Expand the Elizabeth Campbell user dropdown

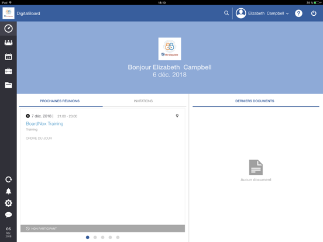tap(268, 13)
